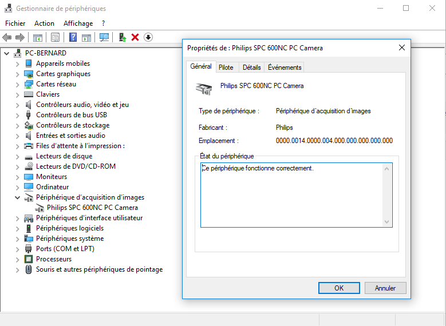Close the Philips camera properties dialog
Screen dimensions: 446x326
pos(401,47)
